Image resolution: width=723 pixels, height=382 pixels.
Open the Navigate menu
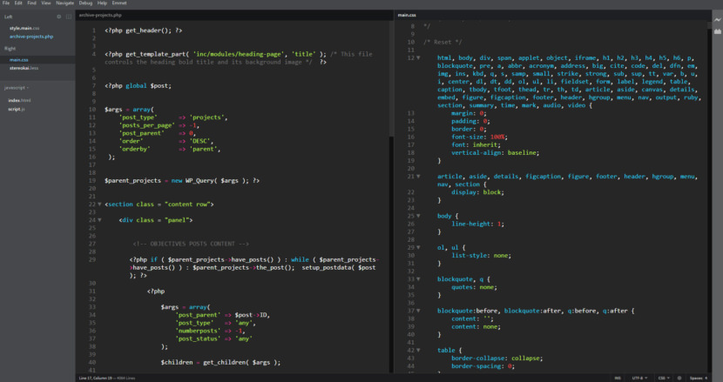coord(65,3)
